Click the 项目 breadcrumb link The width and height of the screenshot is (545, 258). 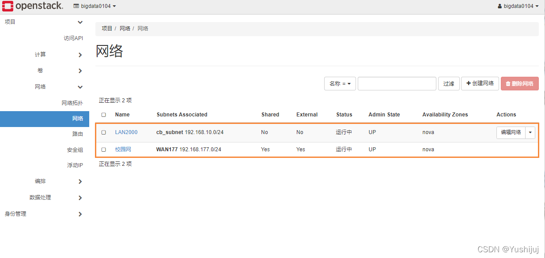coord(107,28)
